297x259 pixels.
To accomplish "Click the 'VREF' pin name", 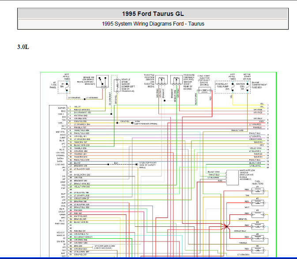I will coord(63,182).
